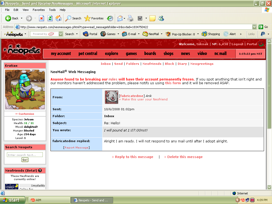Click the Stop loading icon
This screenshot has height=204, width=272.
[41, 18]
